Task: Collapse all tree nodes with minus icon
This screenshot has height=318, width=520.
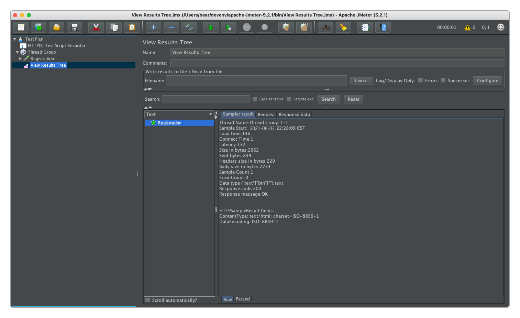Action: 171,27
